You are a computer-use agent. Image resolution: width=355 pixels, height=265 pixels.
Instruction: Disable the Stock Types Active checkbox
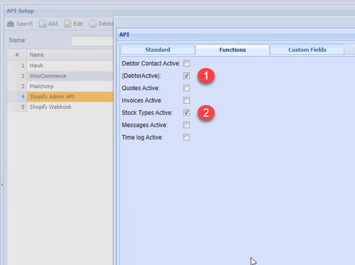pos(187,113)
